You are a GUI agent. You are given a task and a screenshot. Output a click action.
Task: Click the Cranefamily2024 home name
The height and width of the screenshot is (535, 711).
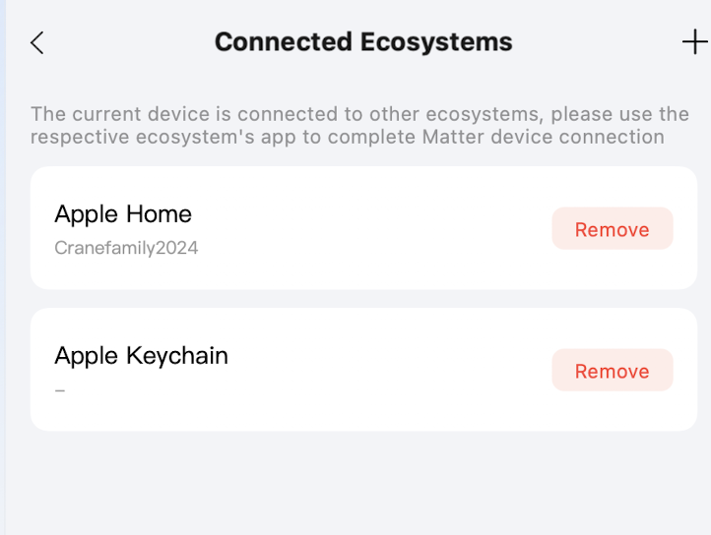[126, 248]
